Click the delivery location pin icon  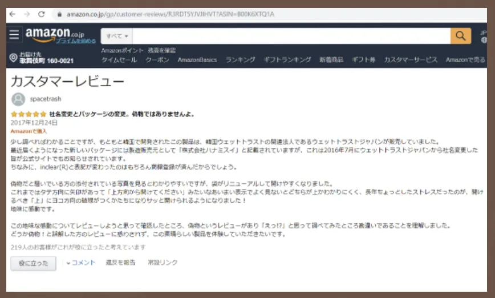click(13, 58)
